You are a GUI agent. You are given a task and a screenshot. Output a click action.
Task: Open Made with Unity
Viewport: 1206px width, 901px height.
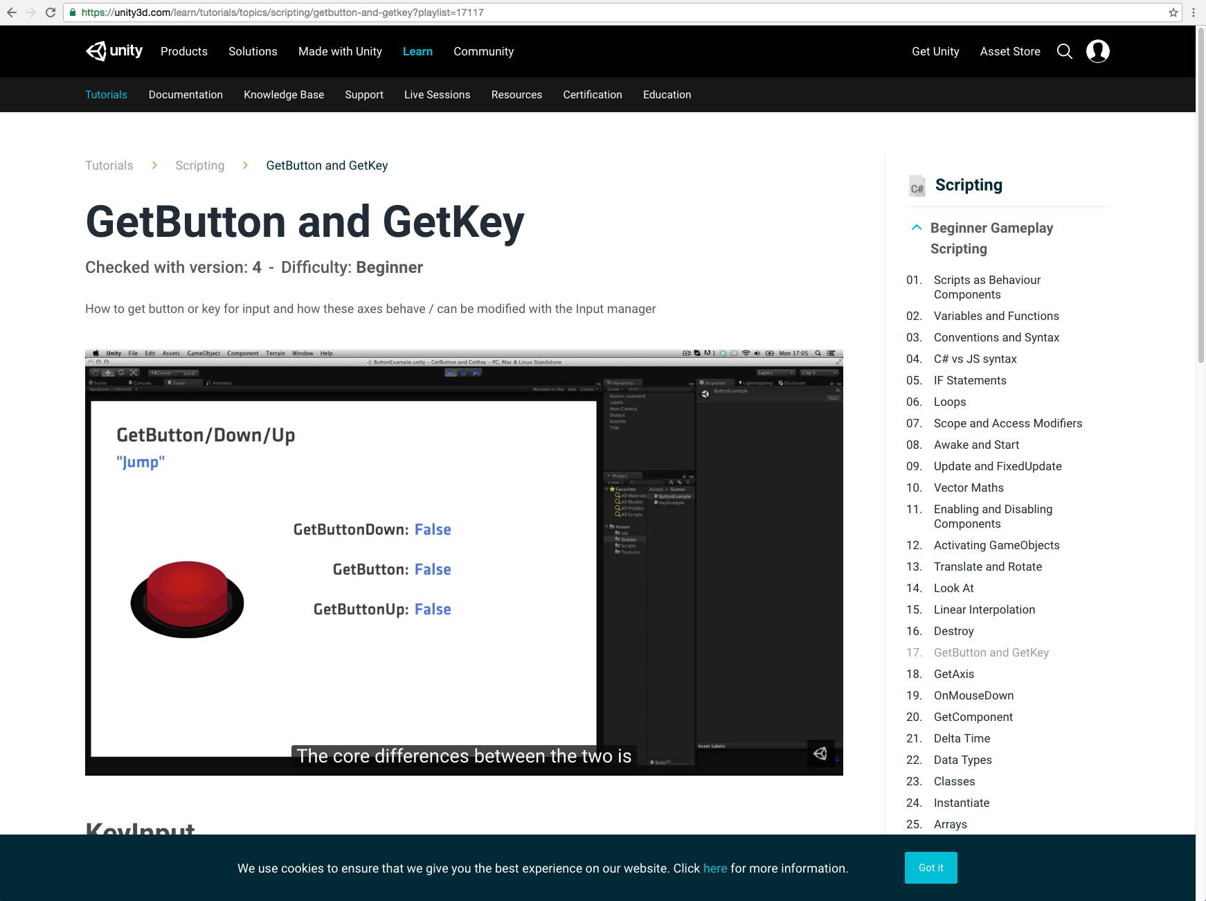click(x=340, y=51)
